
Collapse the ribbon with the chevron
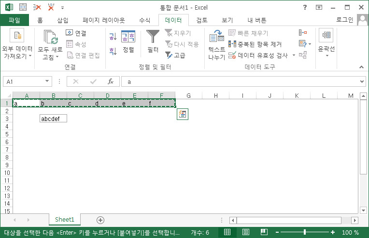pyautogui.click(x=361, y=67)
